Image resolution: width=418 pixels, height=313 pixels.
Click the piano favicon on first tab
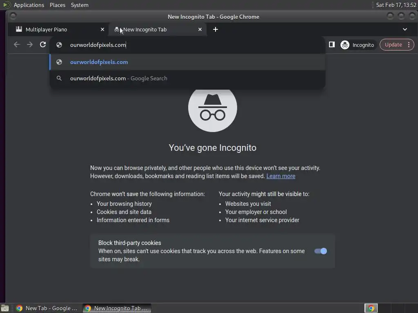(x=19, y=29)
